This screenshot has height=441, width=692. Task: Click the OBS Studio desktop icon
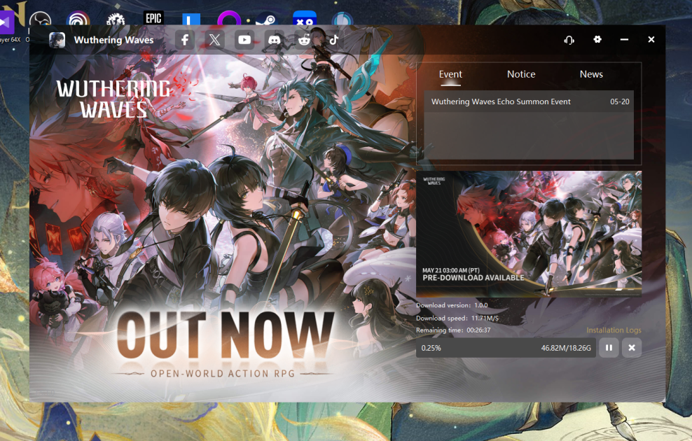(x=40, y=19)
